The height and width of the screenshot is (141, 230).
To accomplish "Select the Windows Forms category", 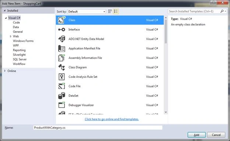I will pos(23,41).
